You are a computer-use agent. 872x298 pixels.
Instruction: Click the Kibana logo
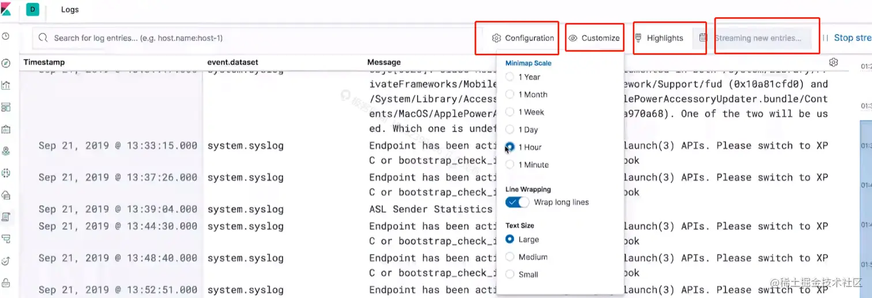pyautogui.click(x=5, y=9)
